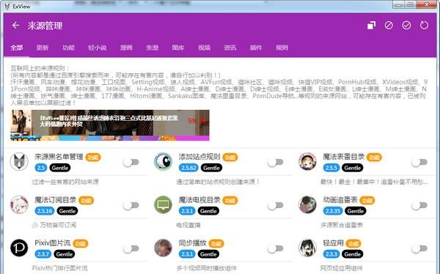Click the avatar icon of 魔法订阅目录
The image size is (440, 274).
(x=19, y=204)
